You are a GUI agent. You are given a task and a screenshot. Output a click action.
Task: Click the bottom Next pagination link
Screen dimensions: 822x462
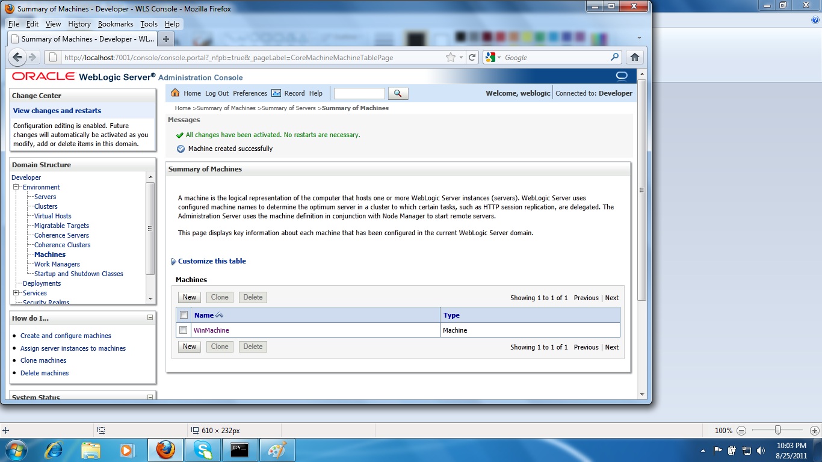click(612, 347)
